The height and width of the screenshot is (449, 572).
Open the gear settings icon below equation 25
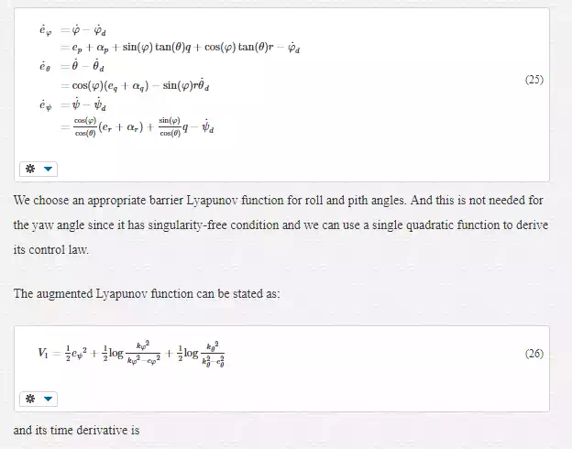click(x=30, y=169)
